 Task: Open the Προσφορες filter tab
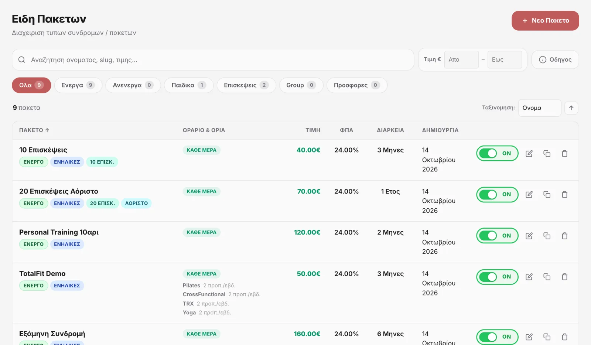point(357,85)
